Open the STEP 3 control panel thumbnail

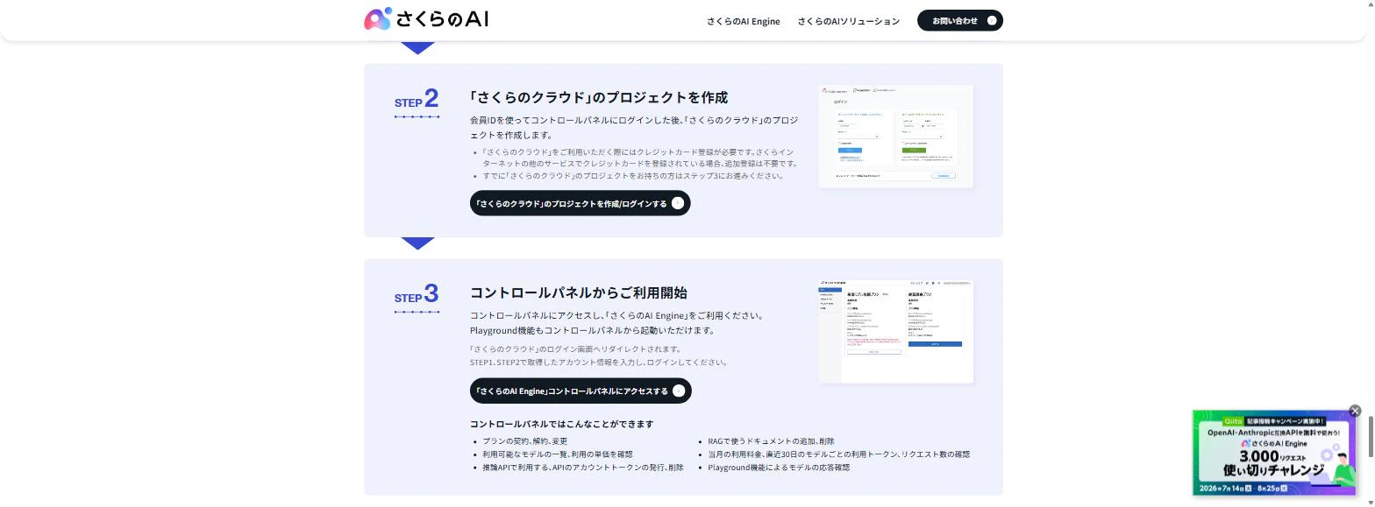click(x=895, y=331)
